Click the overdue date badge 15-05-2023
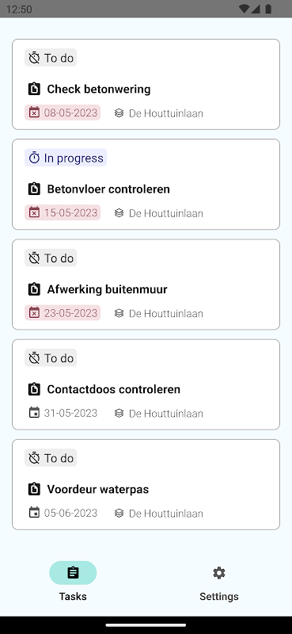 coord(63,212)
